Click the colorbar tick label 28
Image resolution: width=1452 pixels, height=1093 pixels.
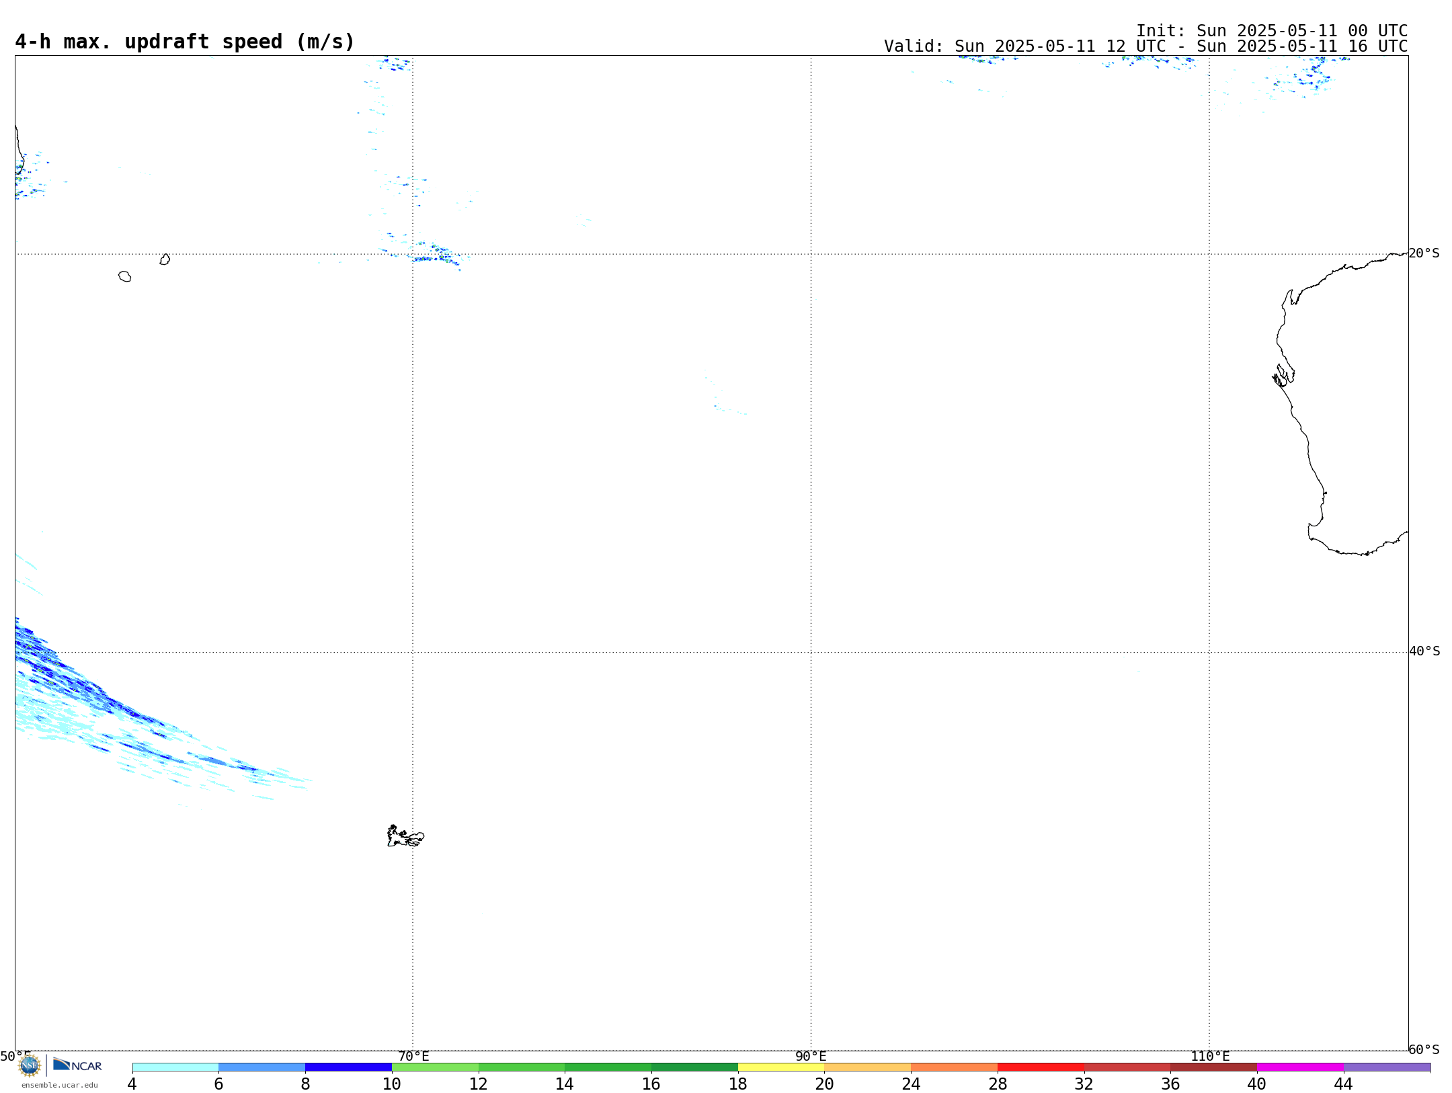(998, 1084)
